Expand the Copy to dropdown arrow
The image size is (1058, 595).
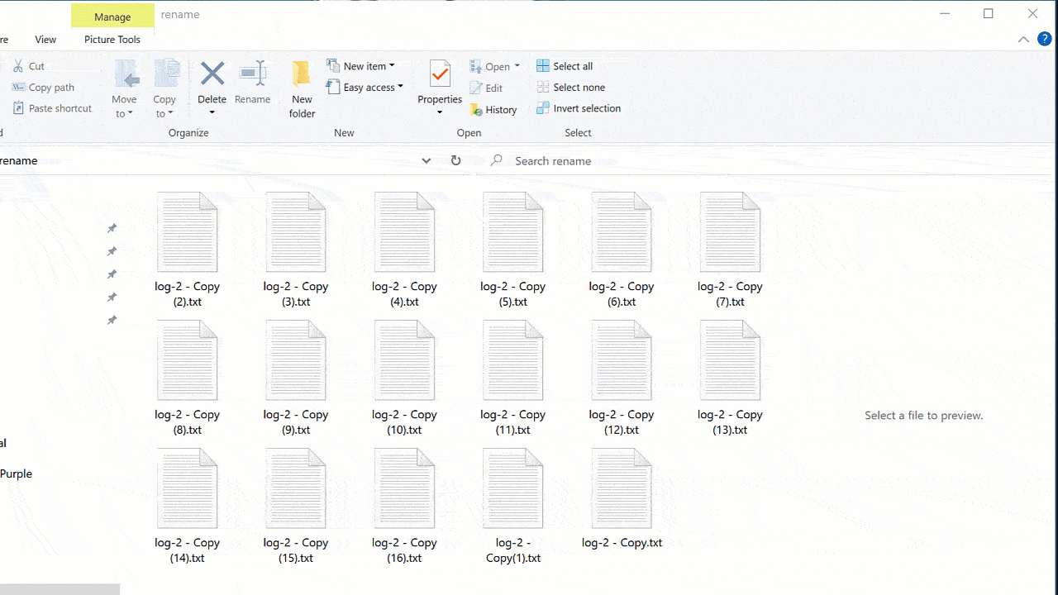point(170,114)
